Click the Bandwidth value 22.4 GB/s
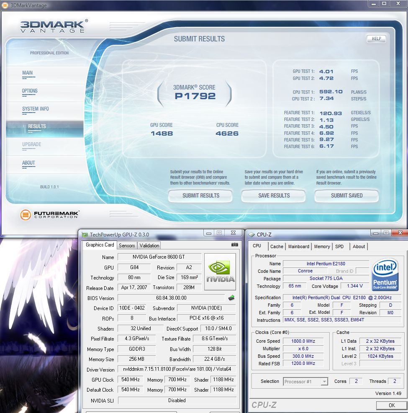 pyautogui.click(x=215, y=359)
